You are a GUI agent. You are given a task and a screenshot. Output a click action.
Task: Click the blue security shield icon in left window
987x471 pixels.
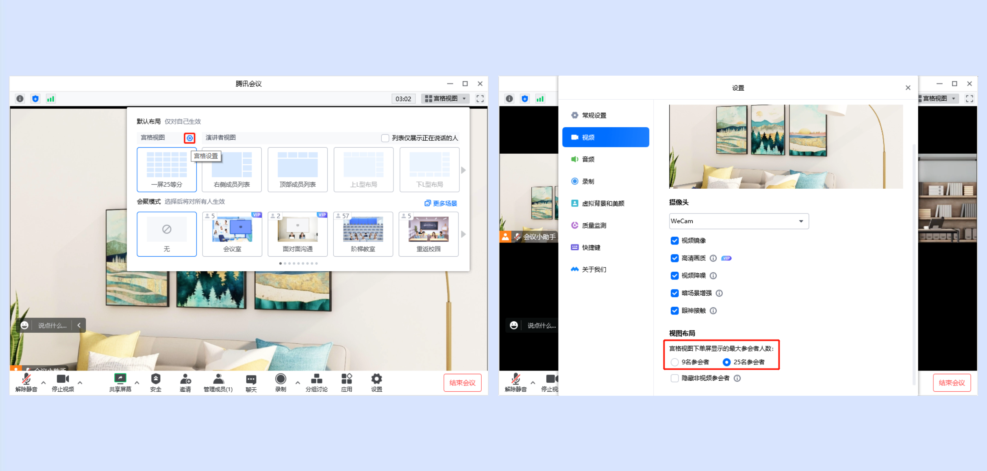point(35,98)
